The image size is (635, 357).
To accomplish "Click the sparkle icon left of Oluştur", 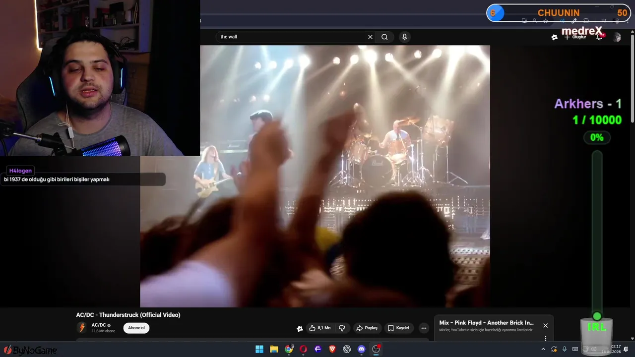I will 555,37.
